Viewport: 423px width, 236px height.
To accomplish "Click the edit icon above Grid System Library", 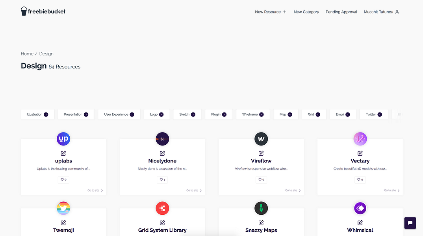I will (x=162, y=223).
